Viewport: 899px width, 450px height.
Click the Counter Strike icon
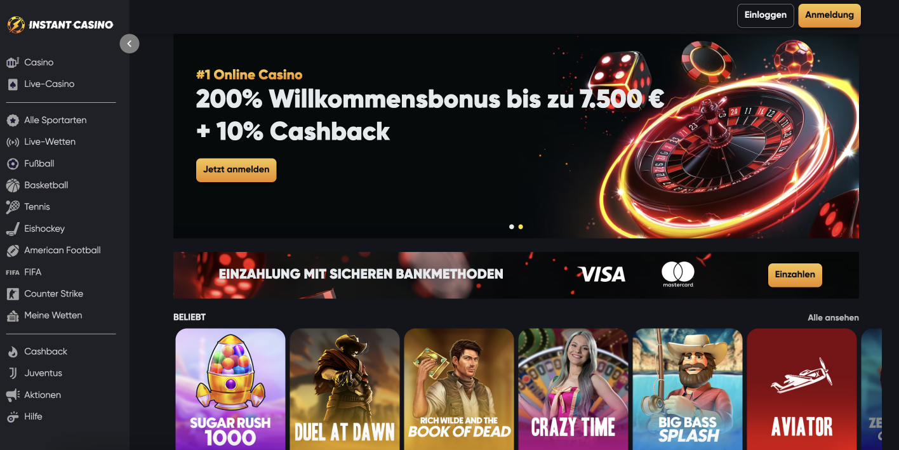pos(13,294)
